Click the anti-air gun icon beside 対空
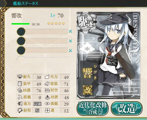Image resolution: width=147 pixels, height=120 pixels. 47,90
